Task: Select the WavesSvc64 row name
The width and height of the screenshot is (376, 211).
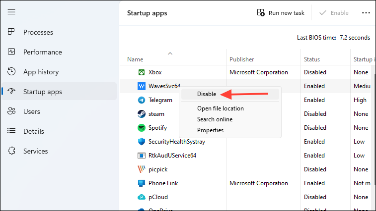Action: click(x=164, y=86)
